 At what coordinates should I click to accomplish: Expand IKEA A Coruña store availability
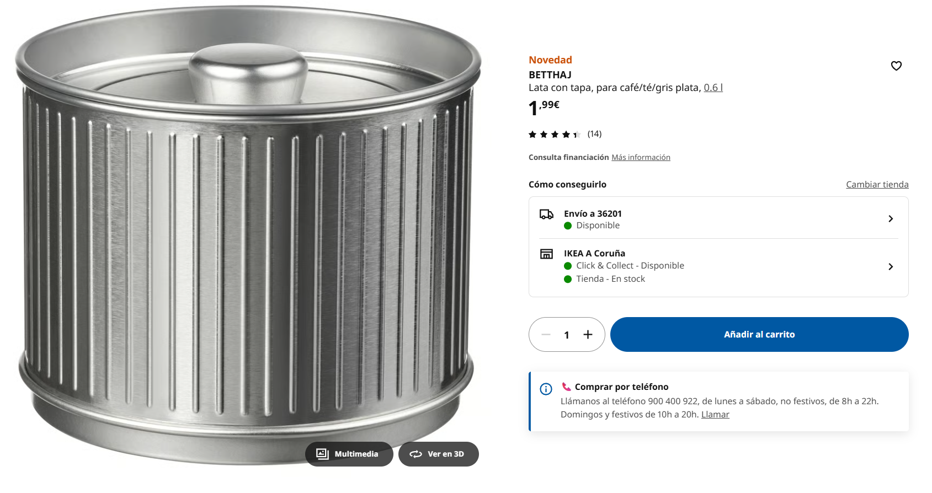[890, 267]
